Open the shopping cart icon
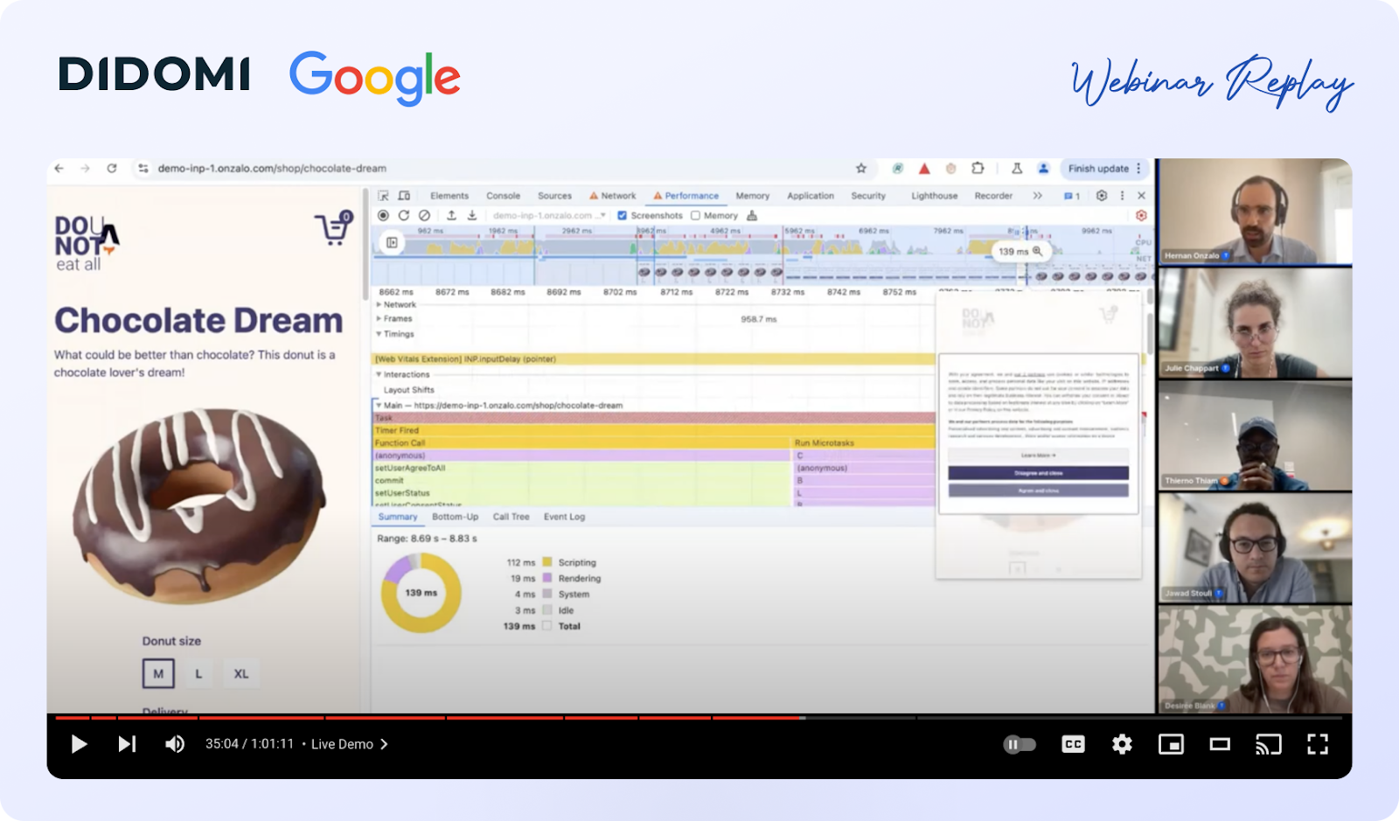1399x821 pixels. point(333,228)
